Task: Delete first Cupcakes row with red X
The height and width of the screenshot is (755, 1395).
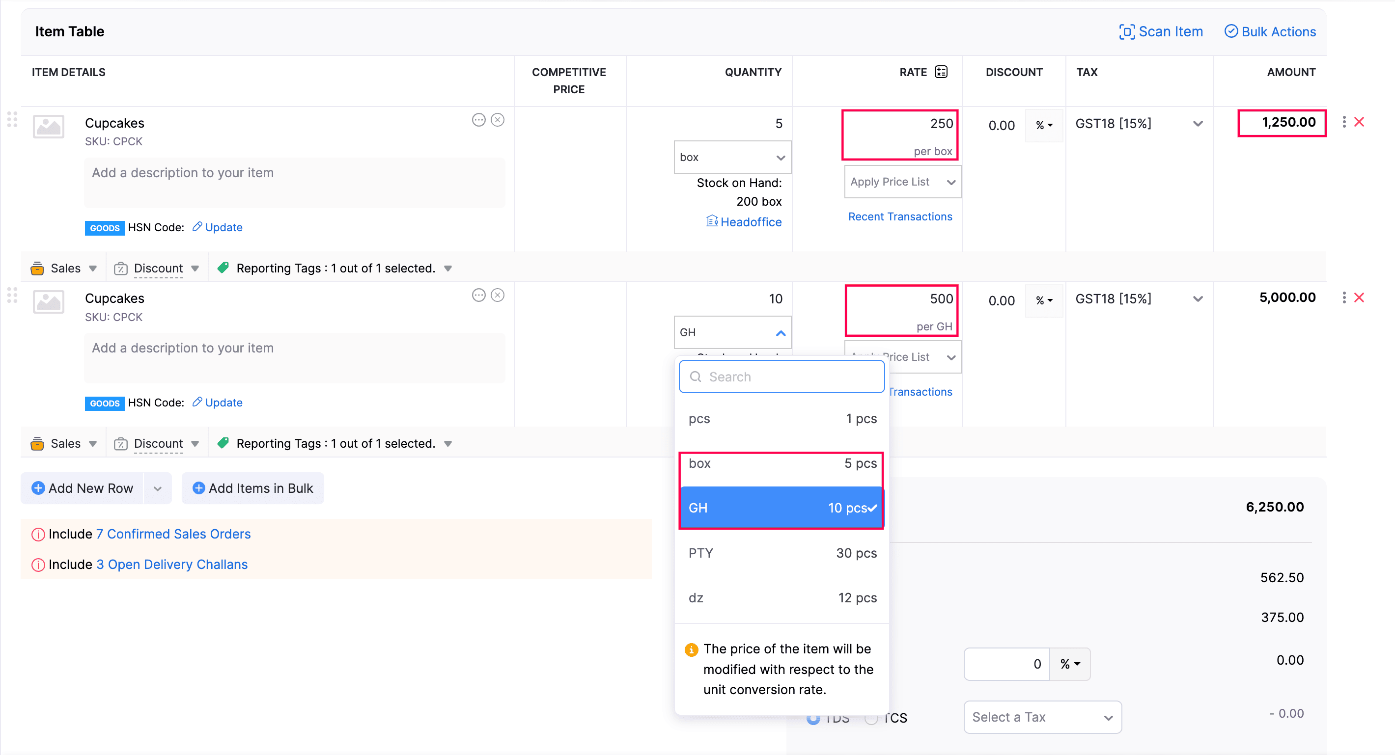Action: pos(1359,122)
